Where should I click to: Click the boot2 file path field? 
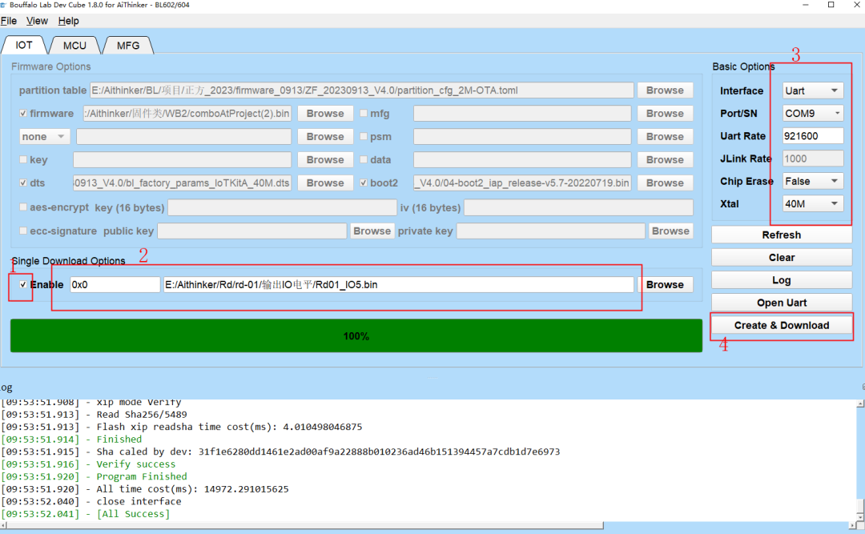click(x=522, y=183)
